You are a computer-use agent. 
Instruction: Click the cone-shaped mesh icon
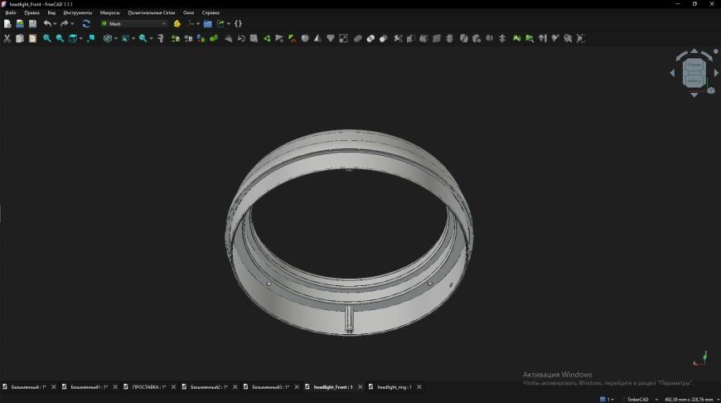[x=317, y=39]
